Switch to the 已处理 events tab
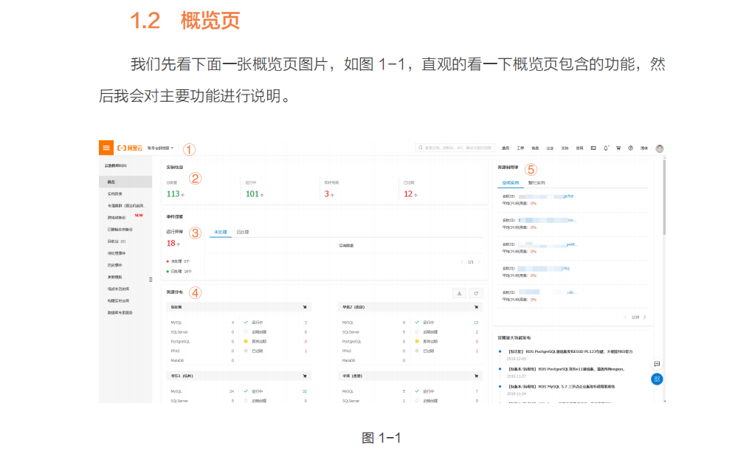Screen dimensions: 735x471 243,233
